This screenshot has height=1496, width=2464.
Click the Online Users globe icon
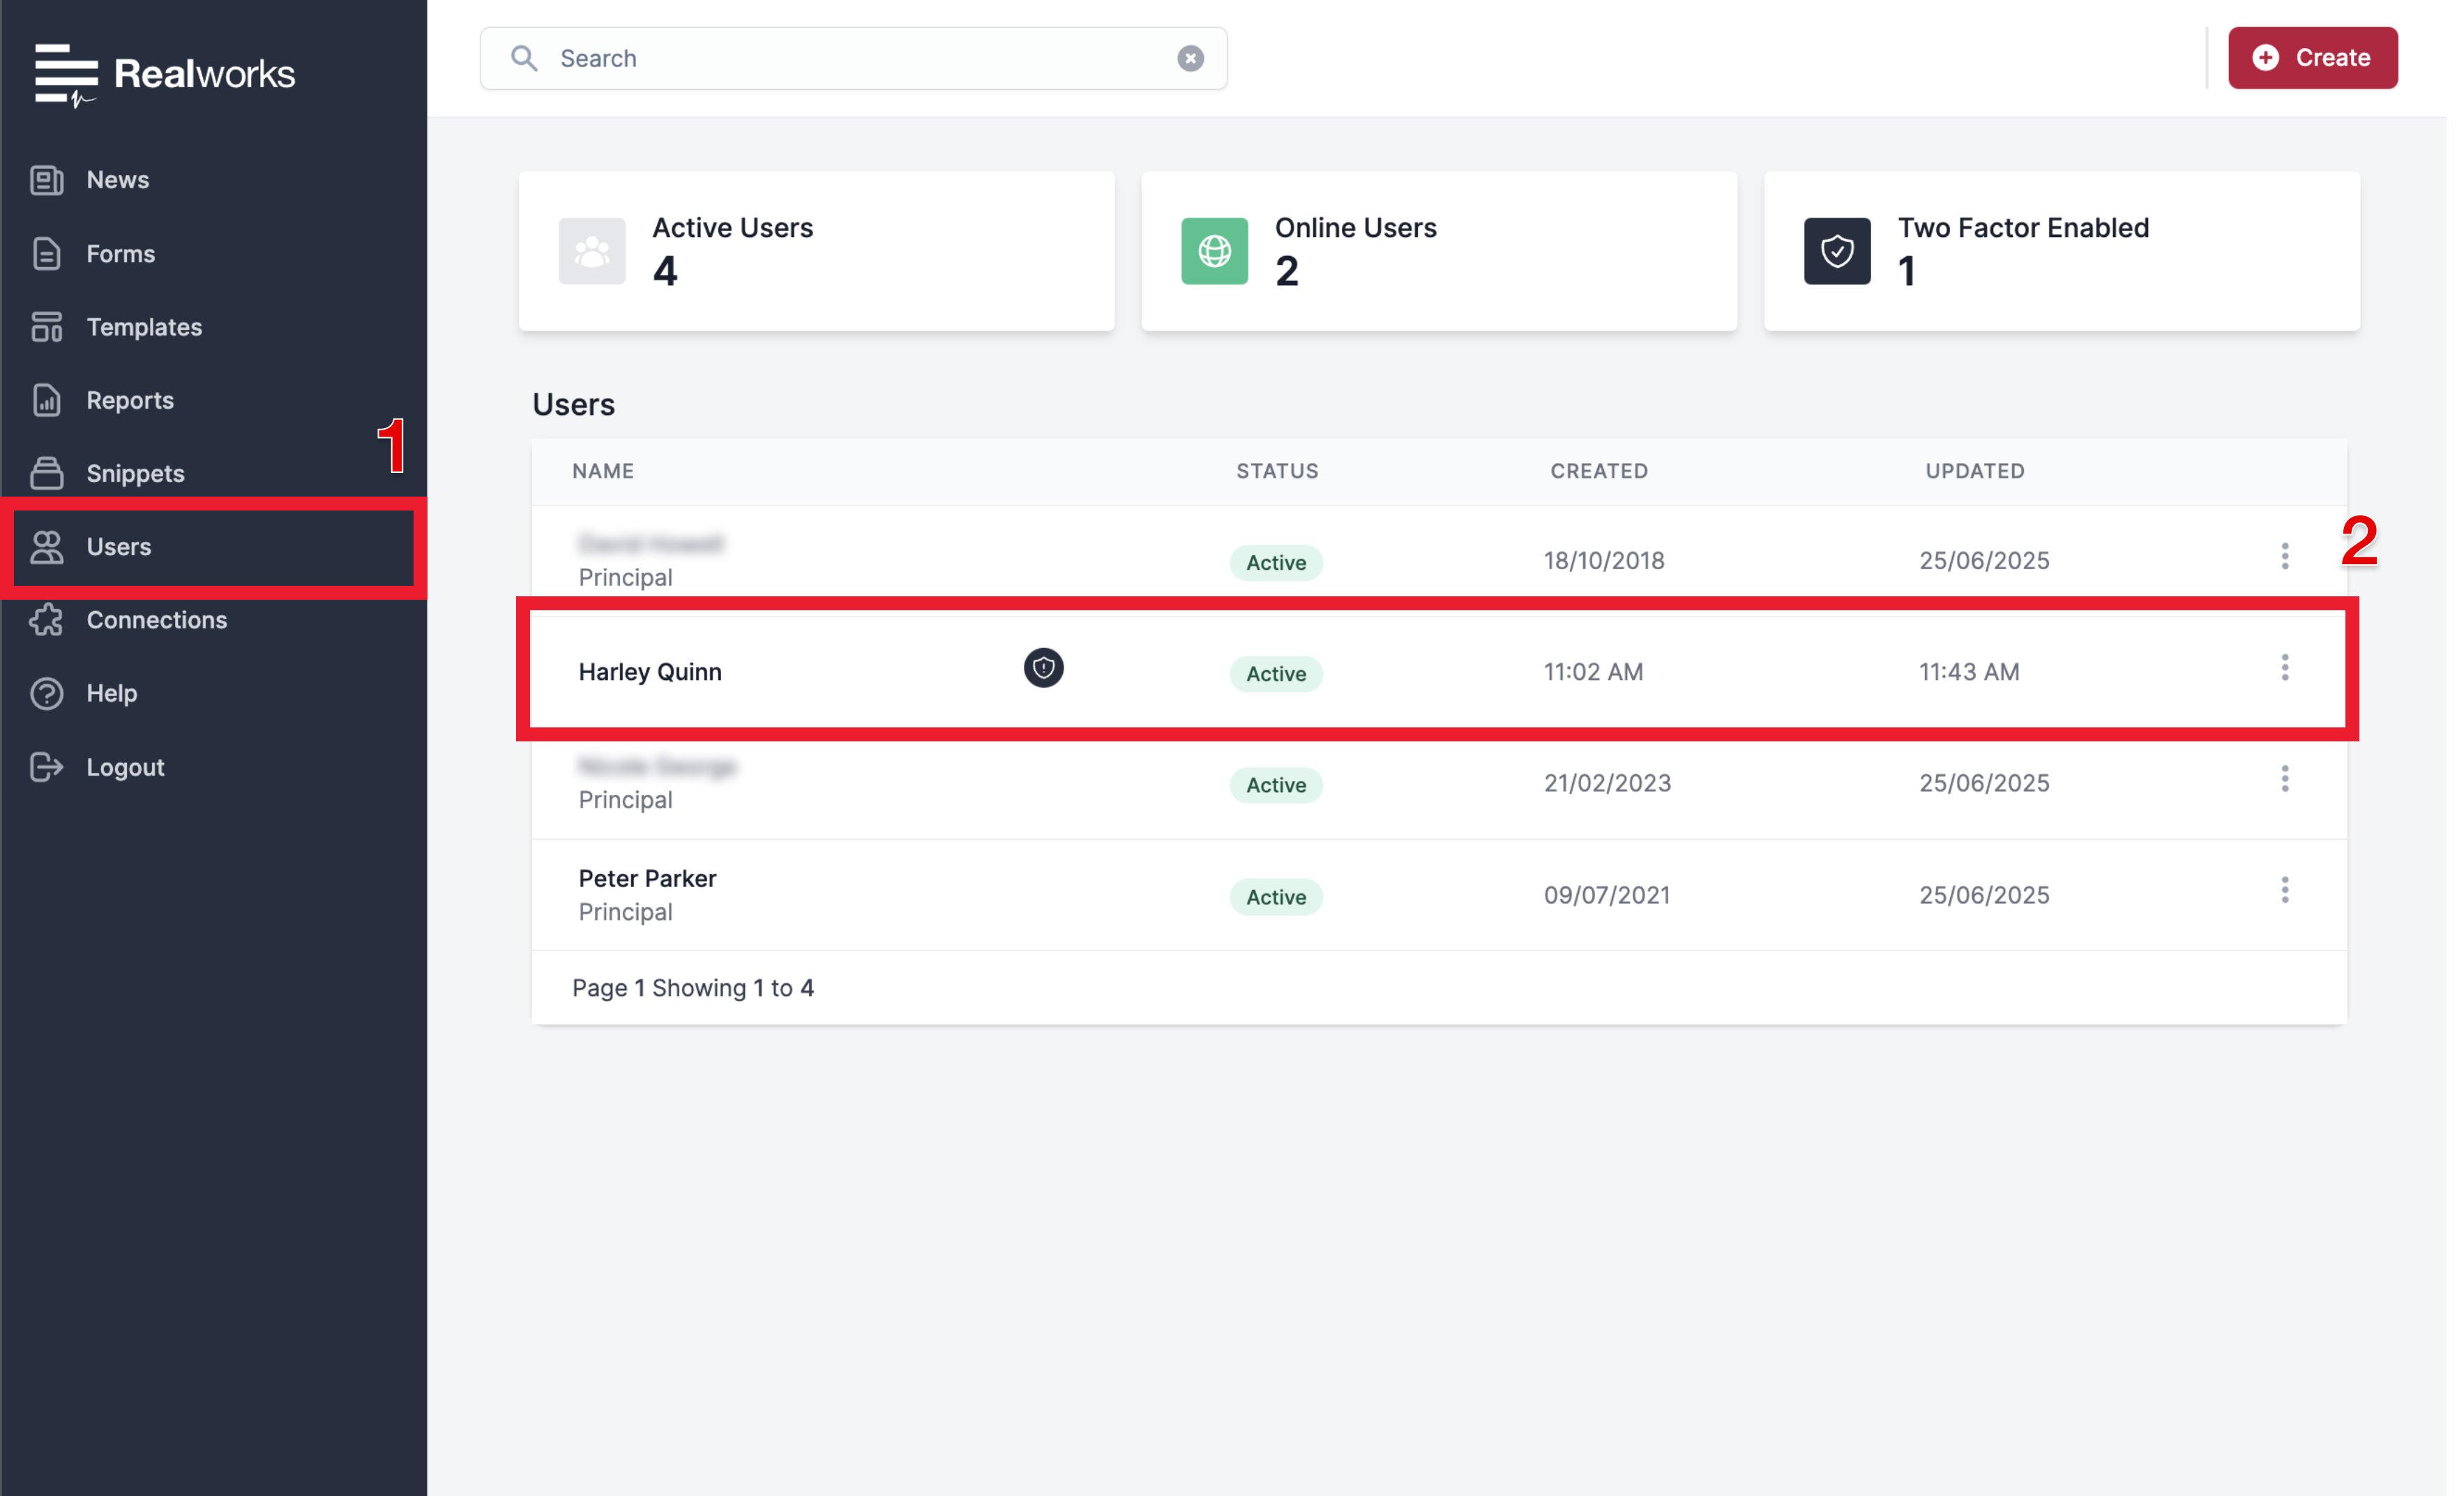pyautogui.click(x=1214, y=251)
